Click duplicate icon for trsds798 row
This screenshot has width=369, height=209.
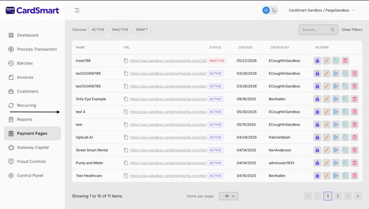(336, 61)
